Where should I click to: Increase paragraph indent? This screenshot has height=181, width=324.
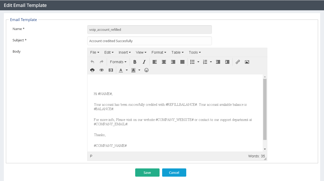(x=227, y=62)
